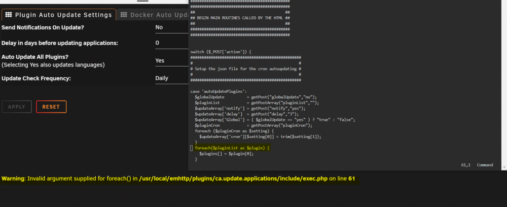Viewport: 507px width, 207px height.
Task: Open the Auto Update All Plugins dropdown
Action: click(x=172, y=60)
